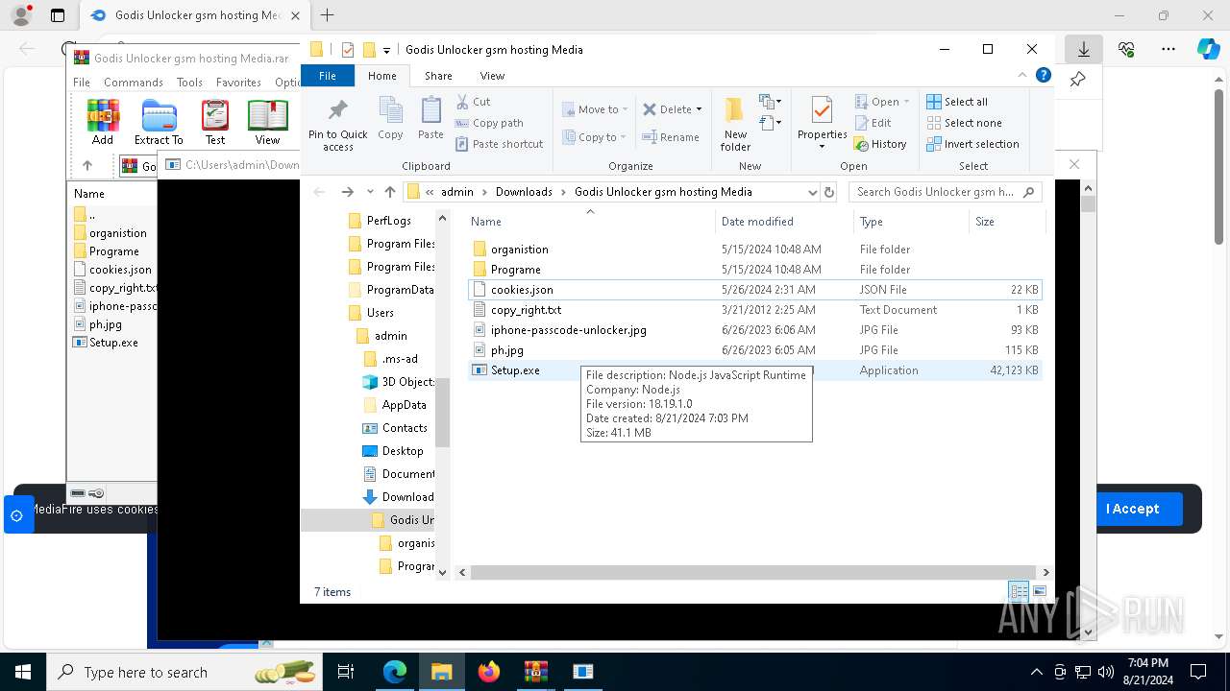This screenshot has width=1230, height=691.
Task: Open Recent locations dropdown arrow
Action: [370, 192]
